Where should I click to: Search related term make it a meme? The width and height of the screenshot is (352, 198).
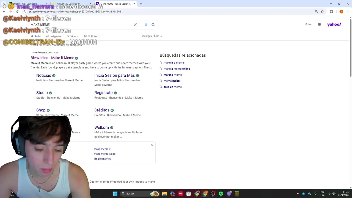(174, 63)
